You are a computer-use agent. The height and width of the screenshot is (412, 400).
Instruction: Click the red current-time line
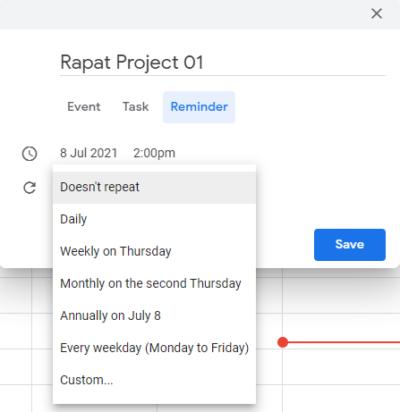tap(344, 342)
